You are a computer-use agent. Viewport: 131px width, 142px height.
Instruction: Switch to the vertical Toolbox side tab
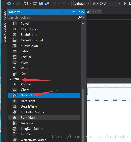point(5,14)
